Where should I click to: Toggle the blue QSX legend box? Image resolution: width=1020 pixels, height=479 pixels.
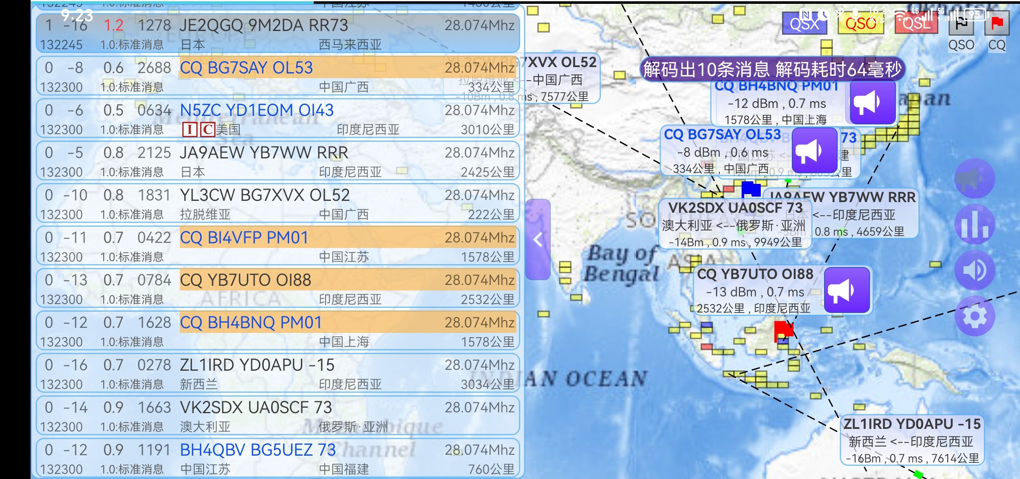[804, 24]
